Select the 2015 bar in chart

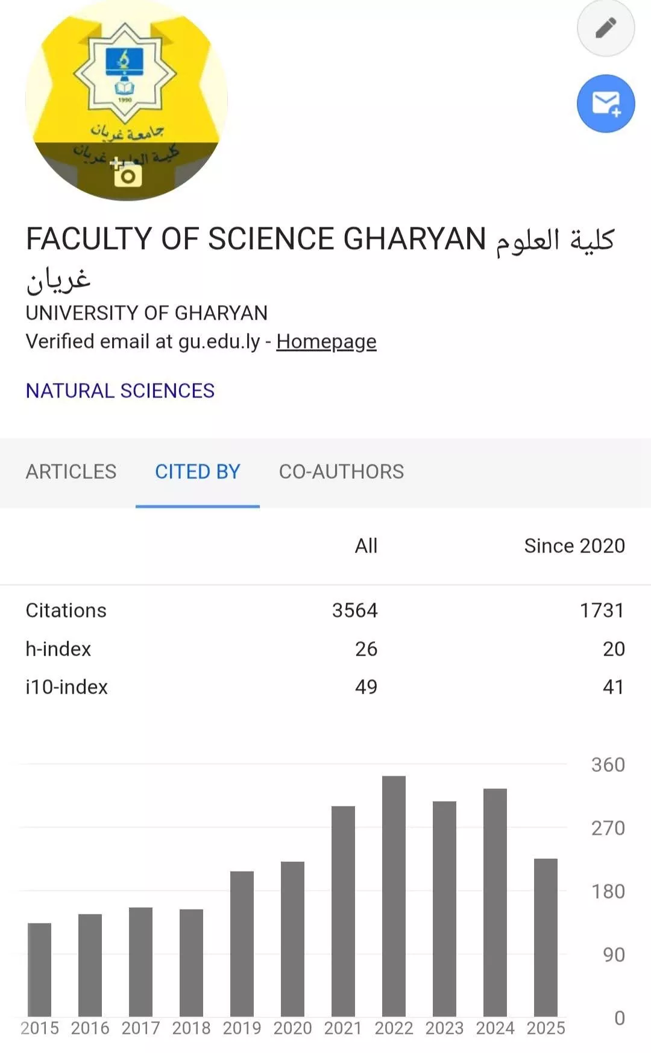click(39, 970)
